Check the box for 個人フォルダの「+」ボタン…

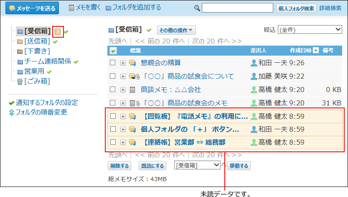(x=113, y=129)
